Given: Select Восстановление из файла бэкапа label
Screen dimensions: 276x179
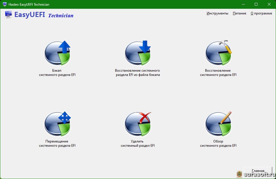Looking at the screenshot, I should click(x=137, y=73).
